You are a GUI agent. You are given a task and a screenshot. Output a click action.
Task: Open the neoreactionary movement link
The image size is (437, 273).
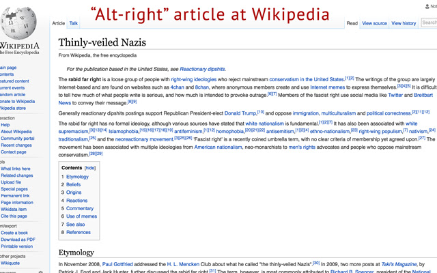pyautogui.click(x=144, y=139)
